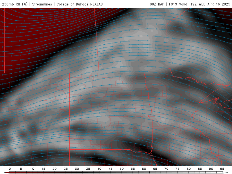Select the "0" value on the color scale
This screenshot has width=232, height=174.
click(x=10, y=169)
